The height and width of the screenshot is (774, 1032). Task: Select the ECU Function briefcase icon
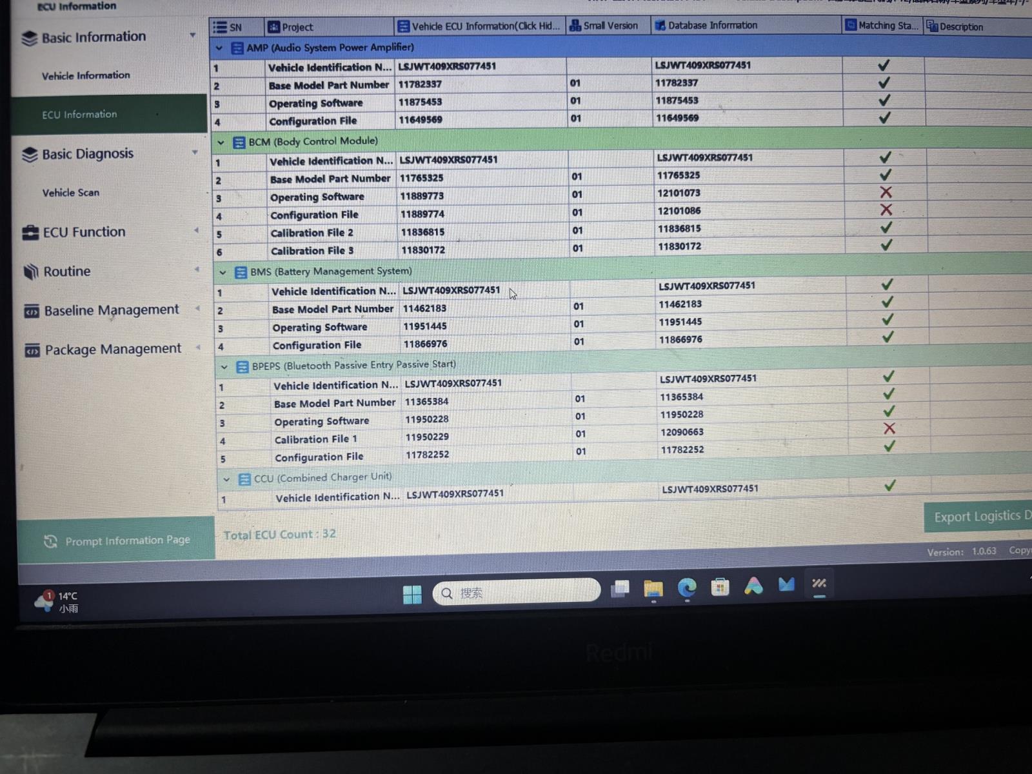point(29,231)
